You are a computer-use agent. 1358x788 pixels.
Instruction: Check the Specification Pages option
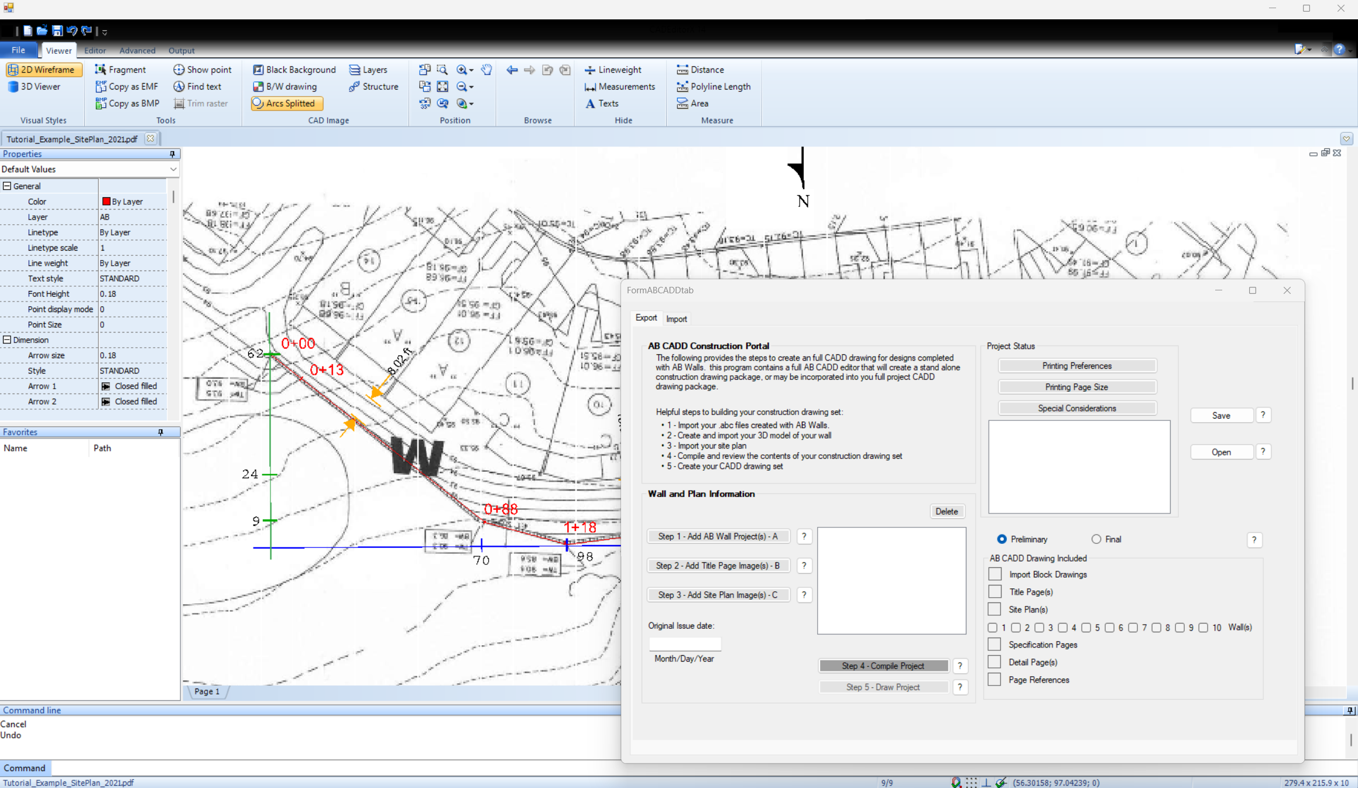[x=995, y=644]
